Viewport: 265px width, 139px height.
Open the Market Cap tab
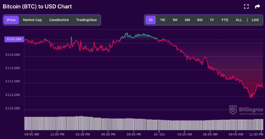tap(32, 20)
